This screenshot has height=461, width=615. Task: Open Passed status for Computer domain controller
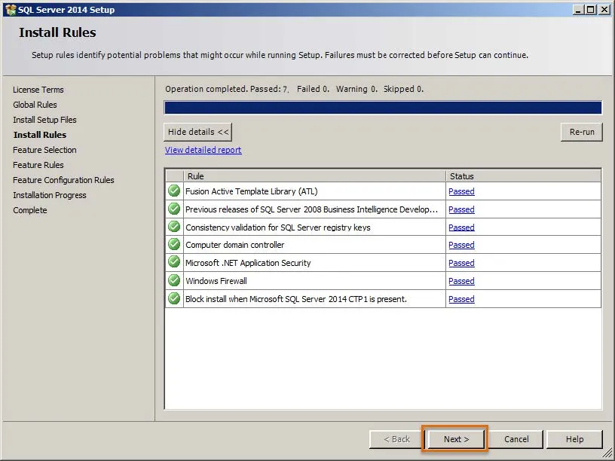tap(461, 245)
